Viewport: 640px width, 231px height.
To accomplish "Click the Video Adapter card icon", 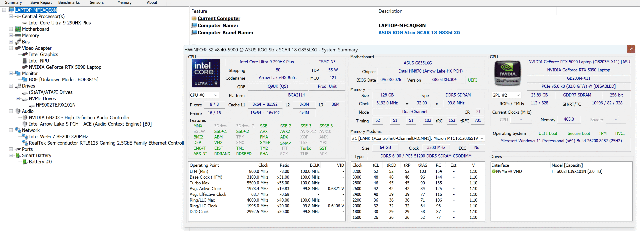I will (x=18, y=48).
